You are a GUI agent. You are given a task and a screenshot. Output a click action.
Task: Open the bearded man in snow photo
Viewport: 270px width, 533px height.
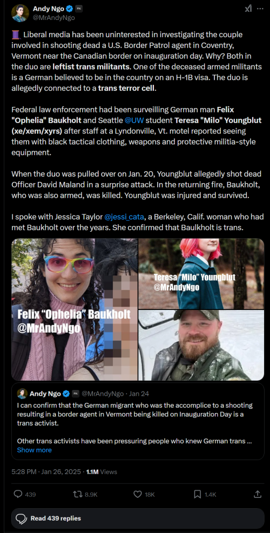(x=201, y=345)
